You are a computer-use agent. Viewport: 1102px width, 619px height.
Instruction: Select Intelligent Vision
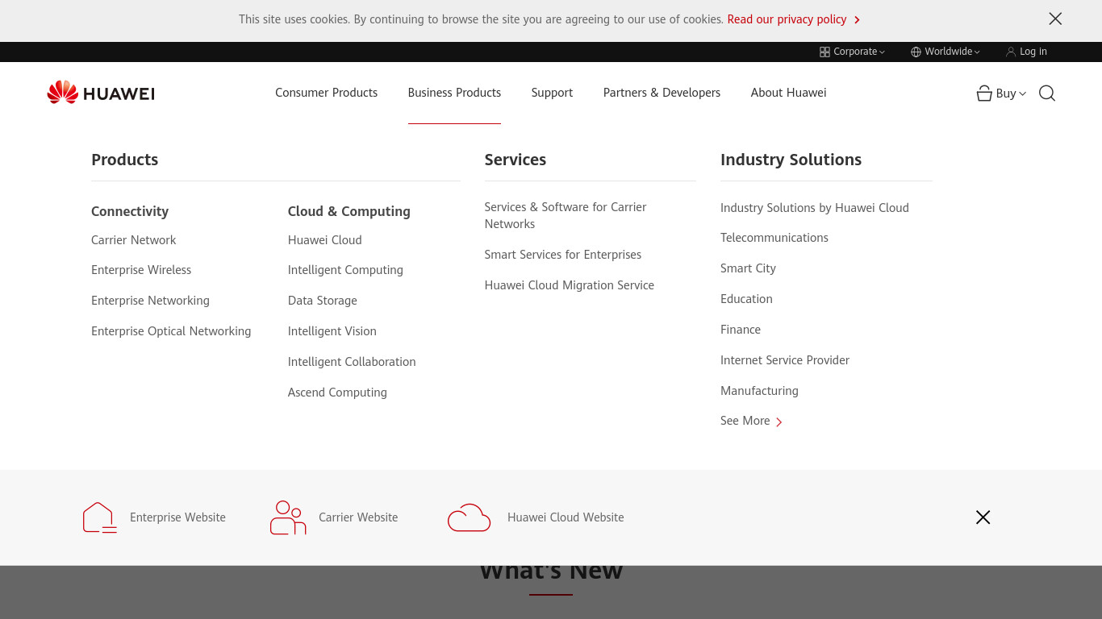click(x=332, y=331)
